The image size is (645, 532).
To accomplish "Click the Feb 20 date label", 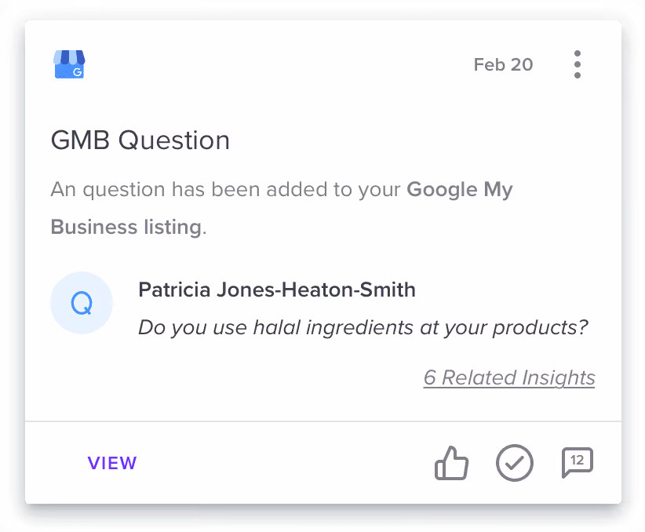I will (503, 64).
